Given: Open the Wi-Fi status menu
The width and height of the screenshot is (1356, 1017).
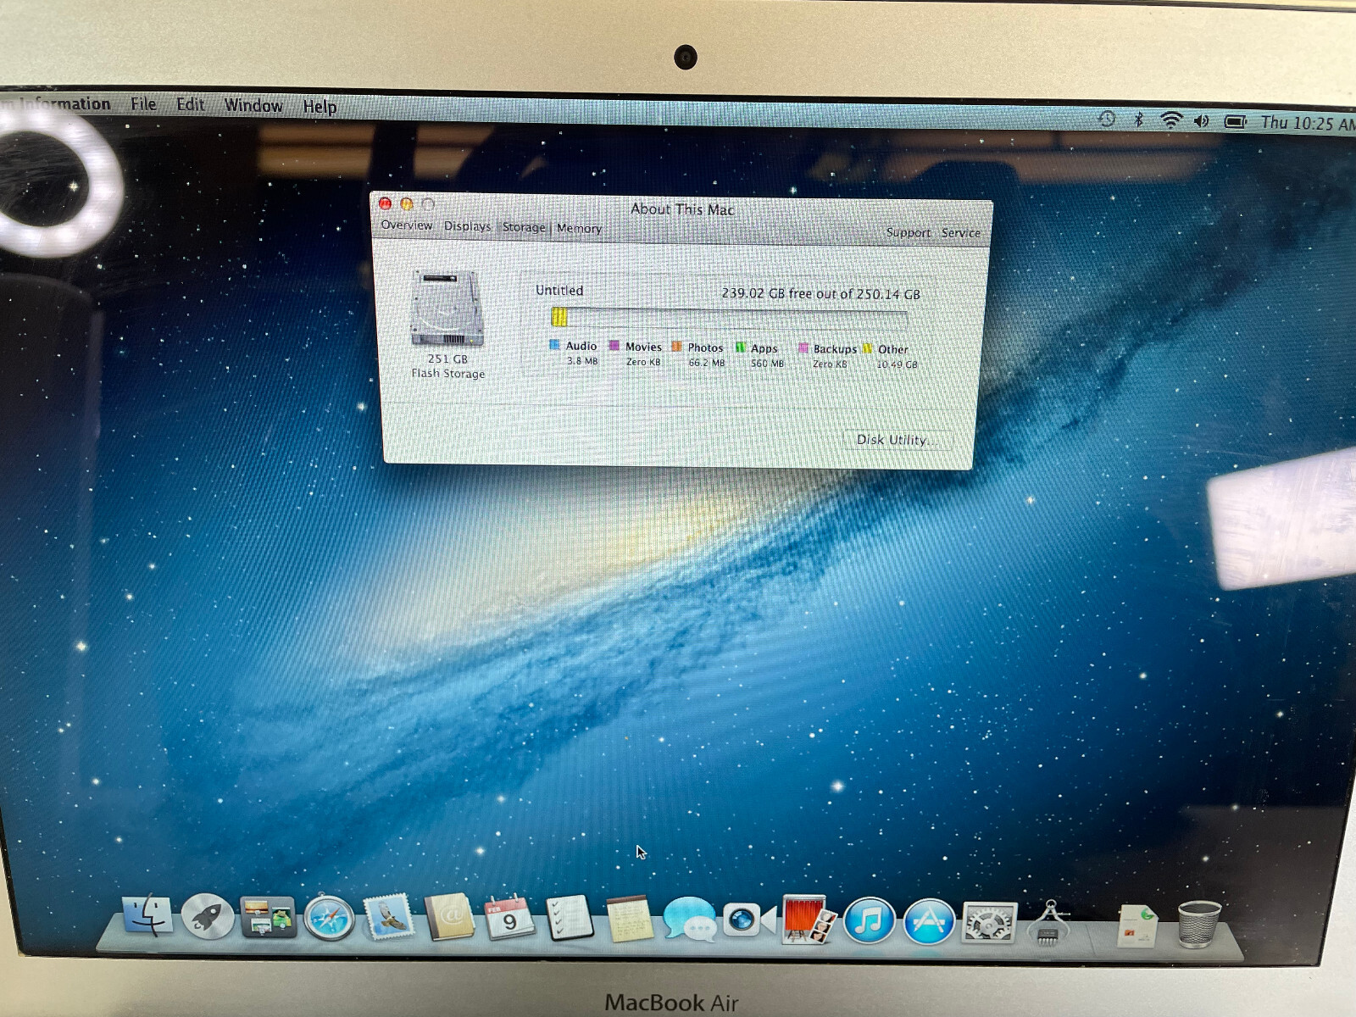Looking at the screenshot, I should coord(1171,120).
